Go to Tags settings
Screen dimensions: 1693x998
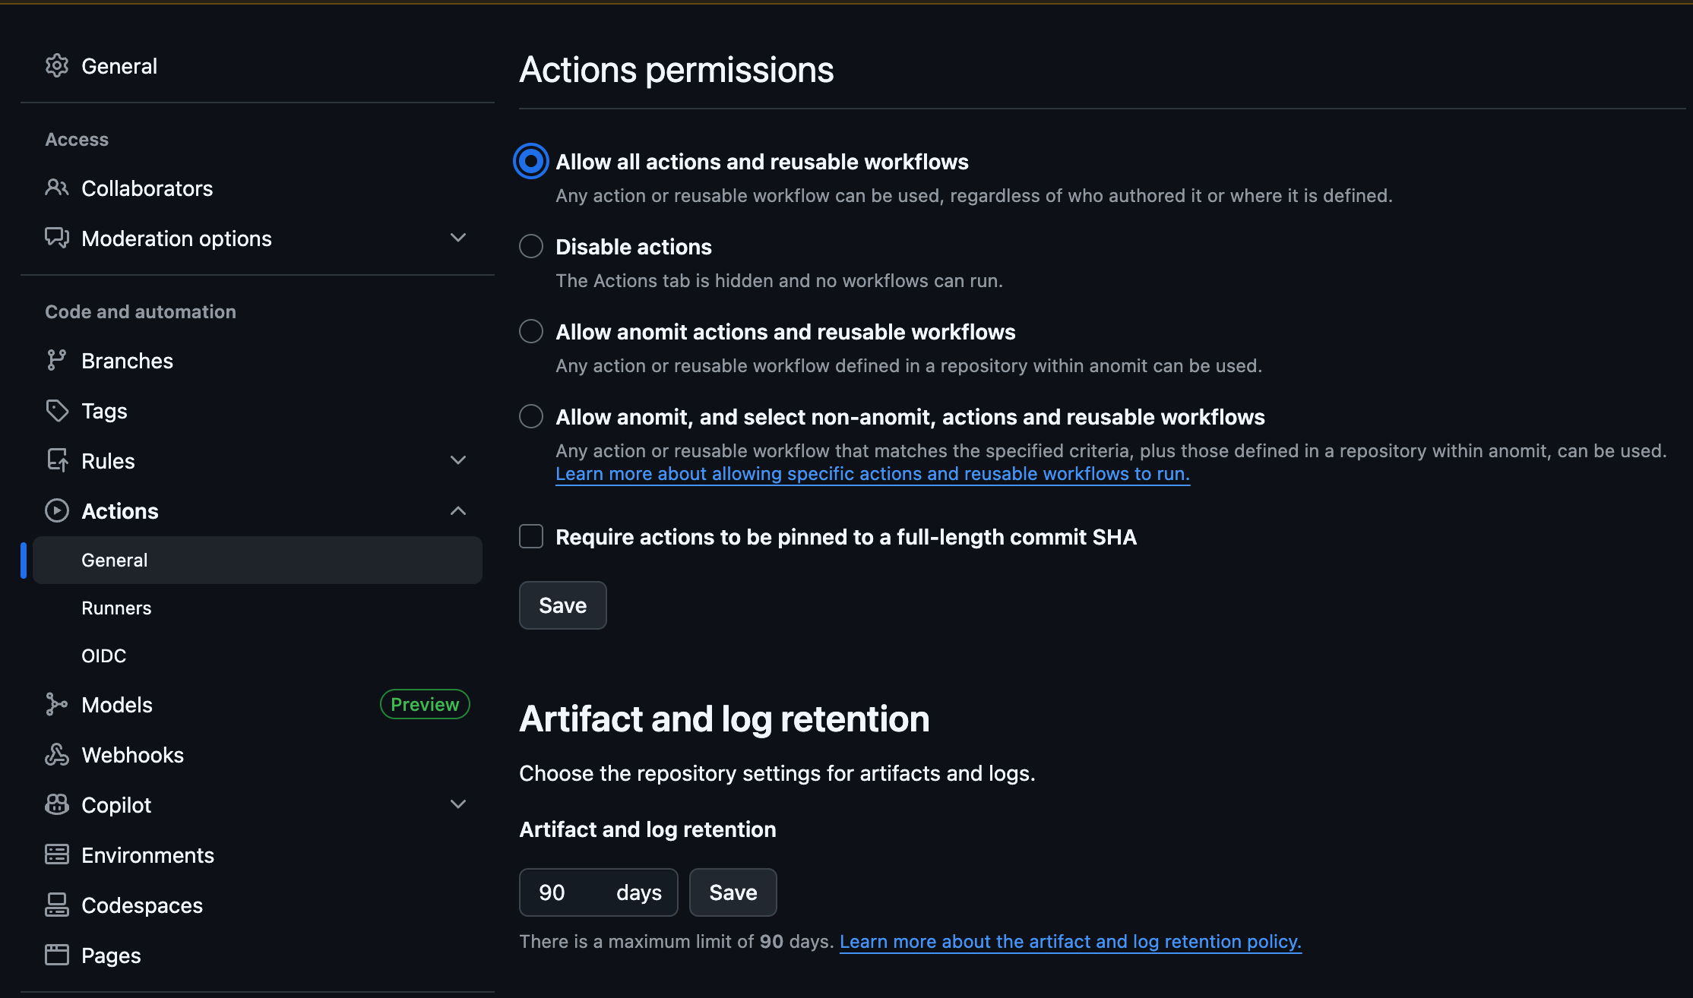(x=258, y=410)
